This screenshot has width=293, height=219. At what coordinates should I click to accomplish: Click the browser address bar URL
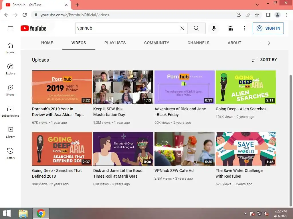point(75,15)
